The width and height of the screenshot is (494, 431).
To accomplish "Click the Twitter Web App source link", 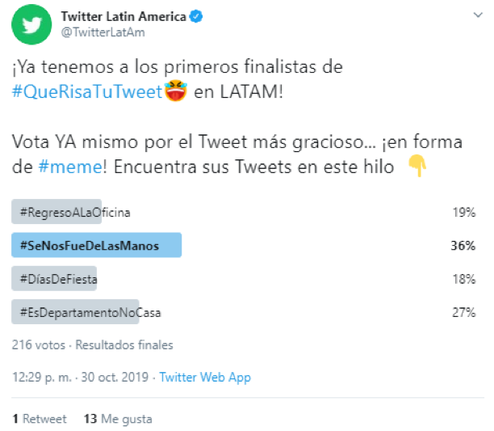I will [205, 378].
